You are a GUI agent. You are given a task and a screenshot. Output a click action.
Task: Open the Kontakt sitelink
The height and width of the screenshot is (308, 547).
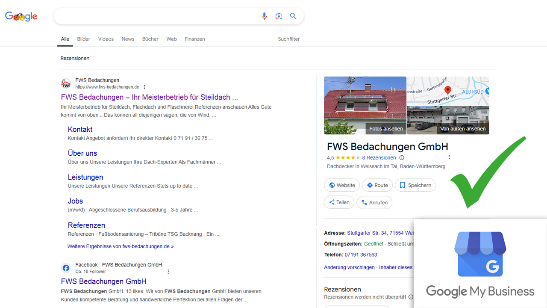(80, 129)
